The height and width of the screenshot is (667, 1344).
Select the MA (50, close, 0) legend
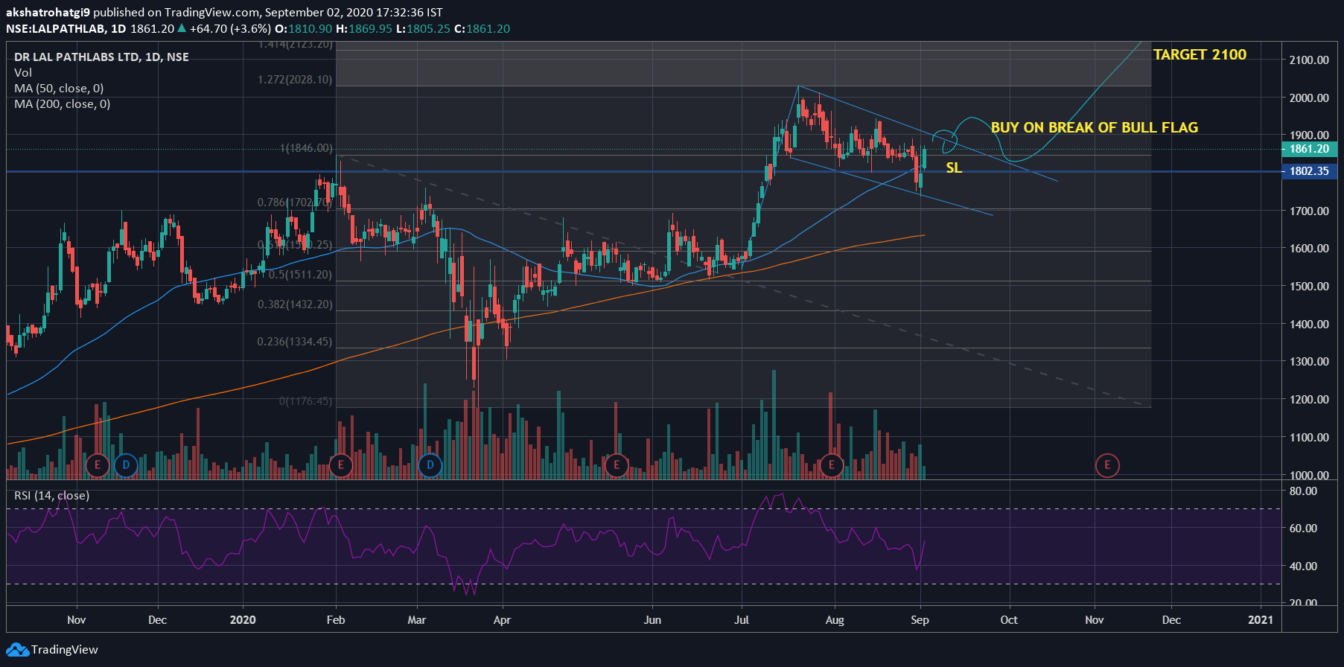click(x=59, y=88)
